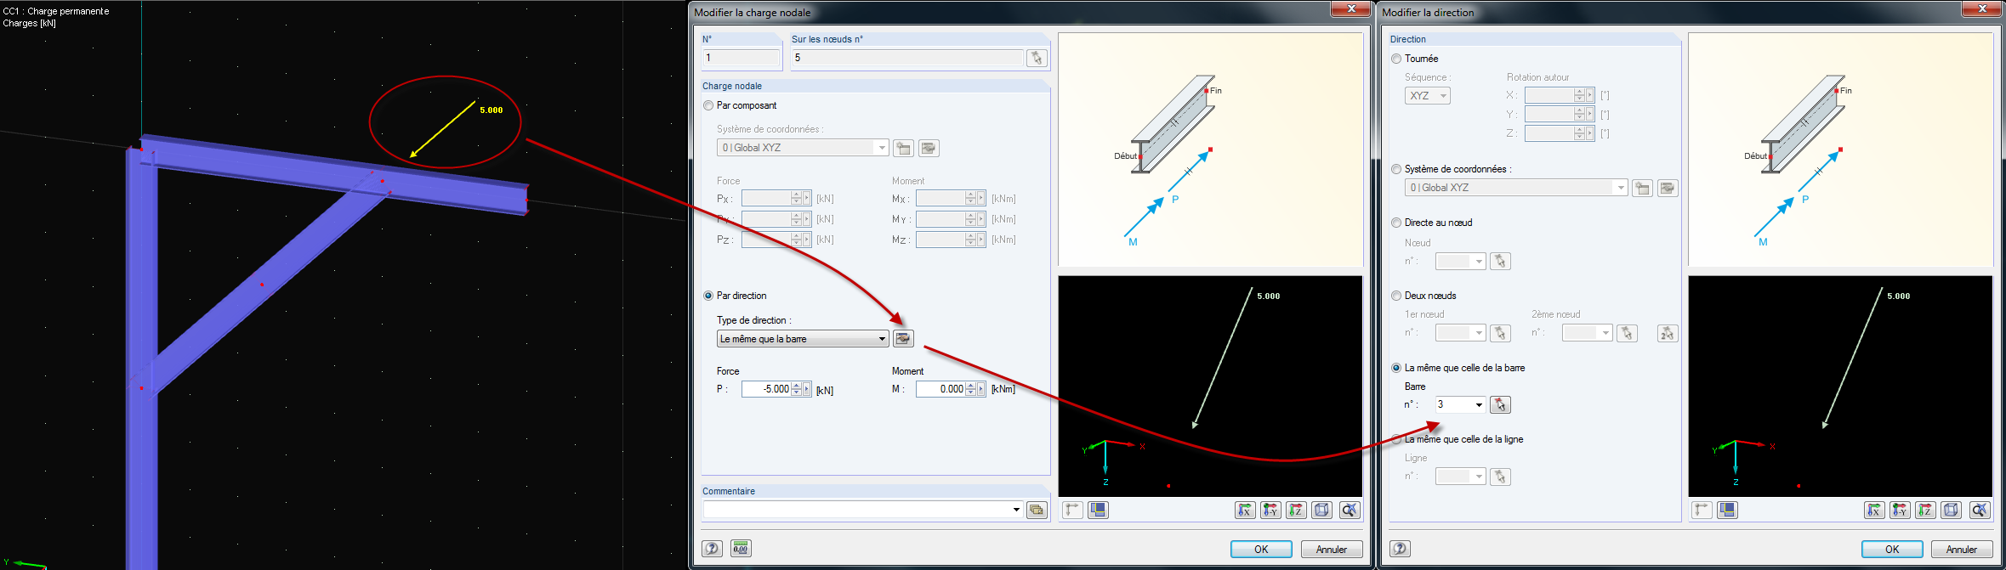The image size is (2006, 570).
Task: Click pick-node icon under 'Directe au nœud'
Action: tap(1500, 261)
